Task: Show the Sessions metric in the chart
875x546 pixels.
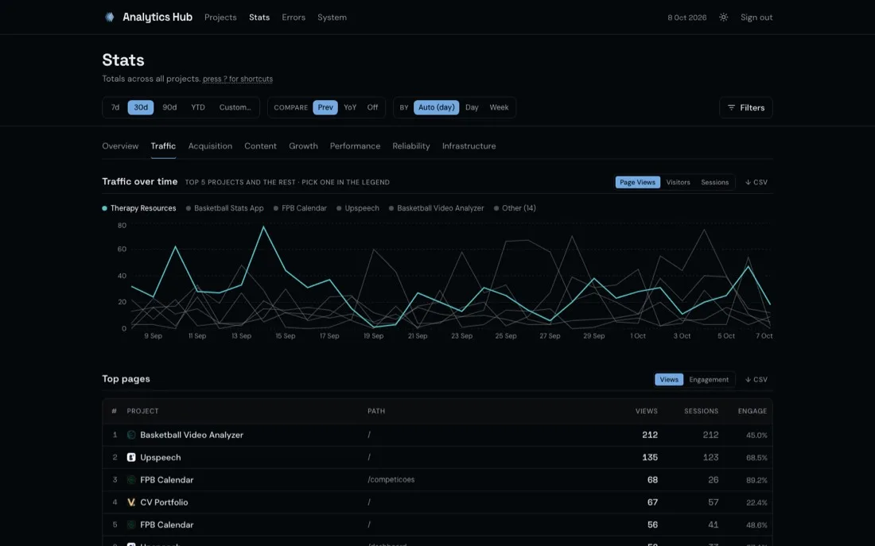Action: 715,182
